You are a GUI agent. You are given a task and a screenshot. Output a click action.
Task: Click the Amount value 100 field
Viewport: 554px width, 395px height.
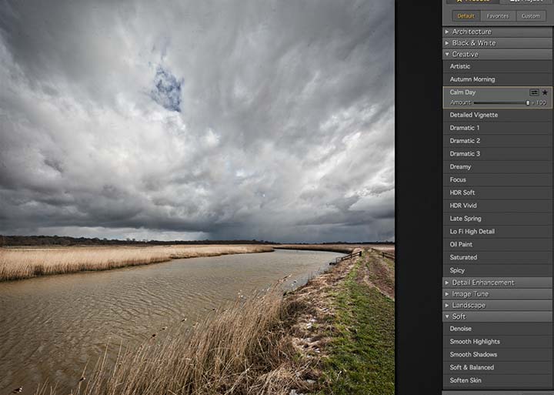click(x=541, y=103)
